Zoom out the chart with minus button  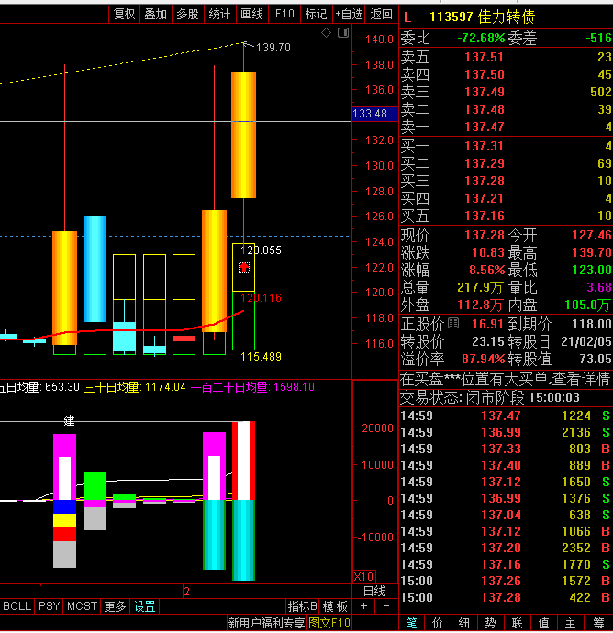(x=386, y=606)
